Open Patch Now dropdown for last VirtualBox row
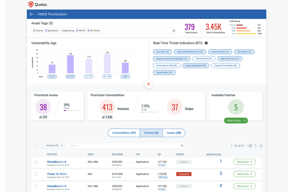 [x=244, y=186]
